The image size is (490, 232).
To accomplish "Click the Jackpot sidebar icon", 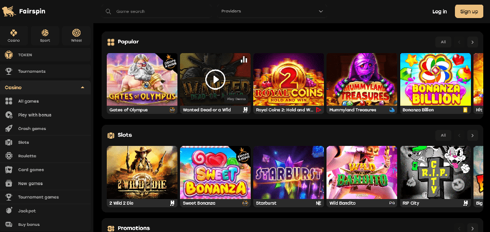I will coord(9,211).
